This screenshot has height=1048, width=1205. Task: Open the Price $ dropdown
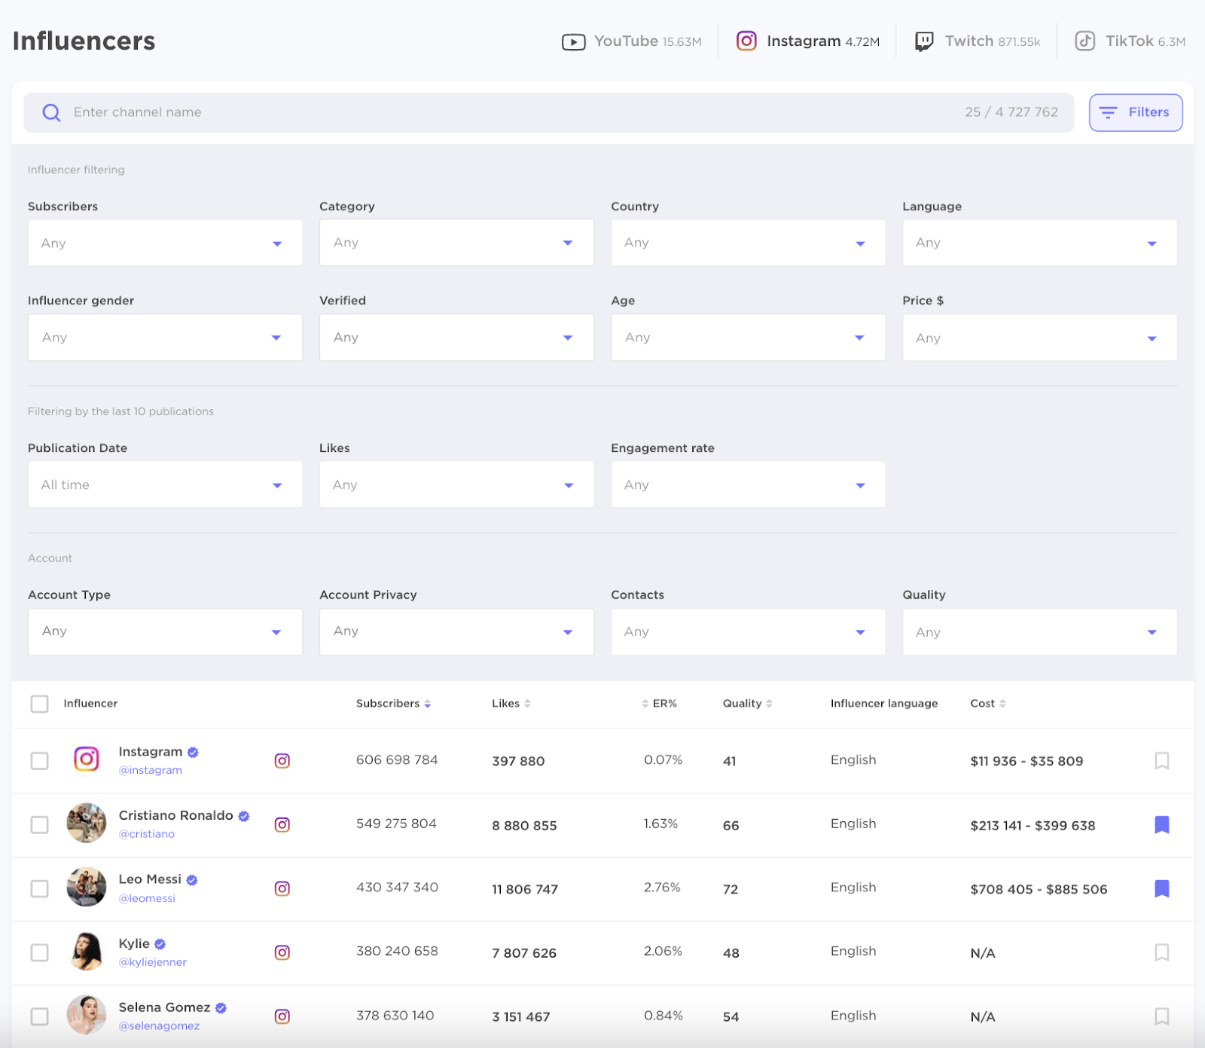(1039, 338)
